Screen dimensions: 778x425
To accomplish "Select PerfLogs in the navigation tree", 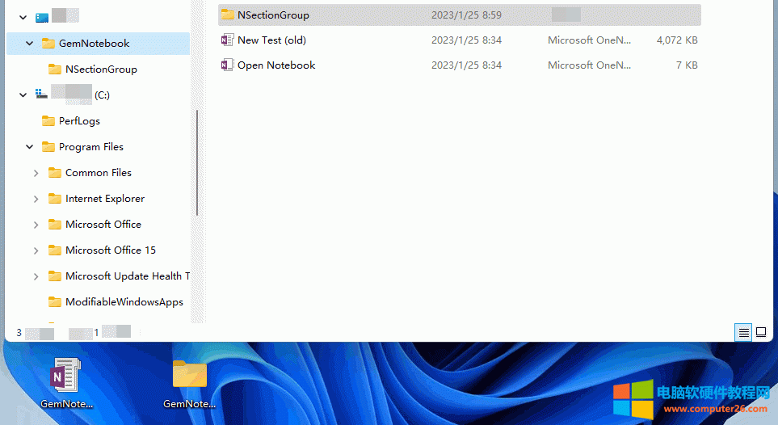I will point(79,121).
